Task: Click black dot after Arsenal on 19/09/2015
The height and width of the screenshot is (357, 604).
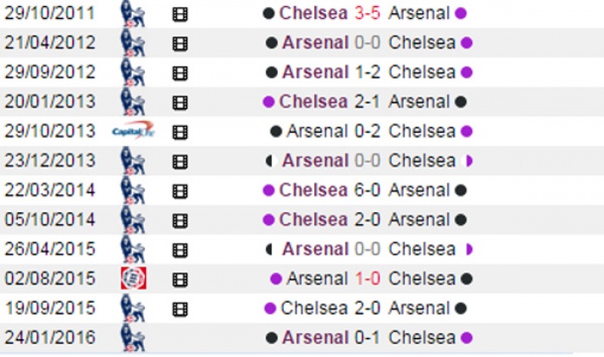Action: (461, 308)
